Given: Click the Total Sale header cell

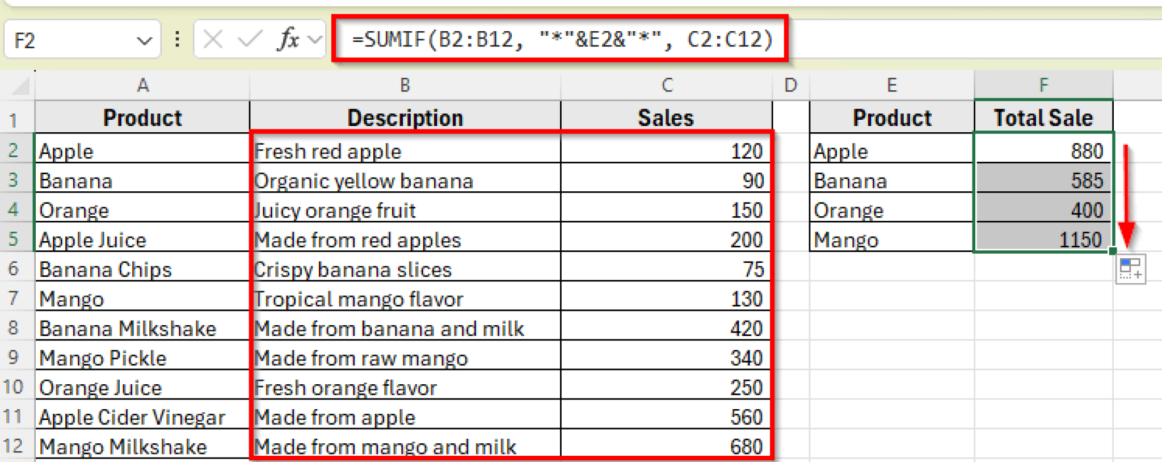Looking at the screenshot, I should click(x=1043, y=118).
